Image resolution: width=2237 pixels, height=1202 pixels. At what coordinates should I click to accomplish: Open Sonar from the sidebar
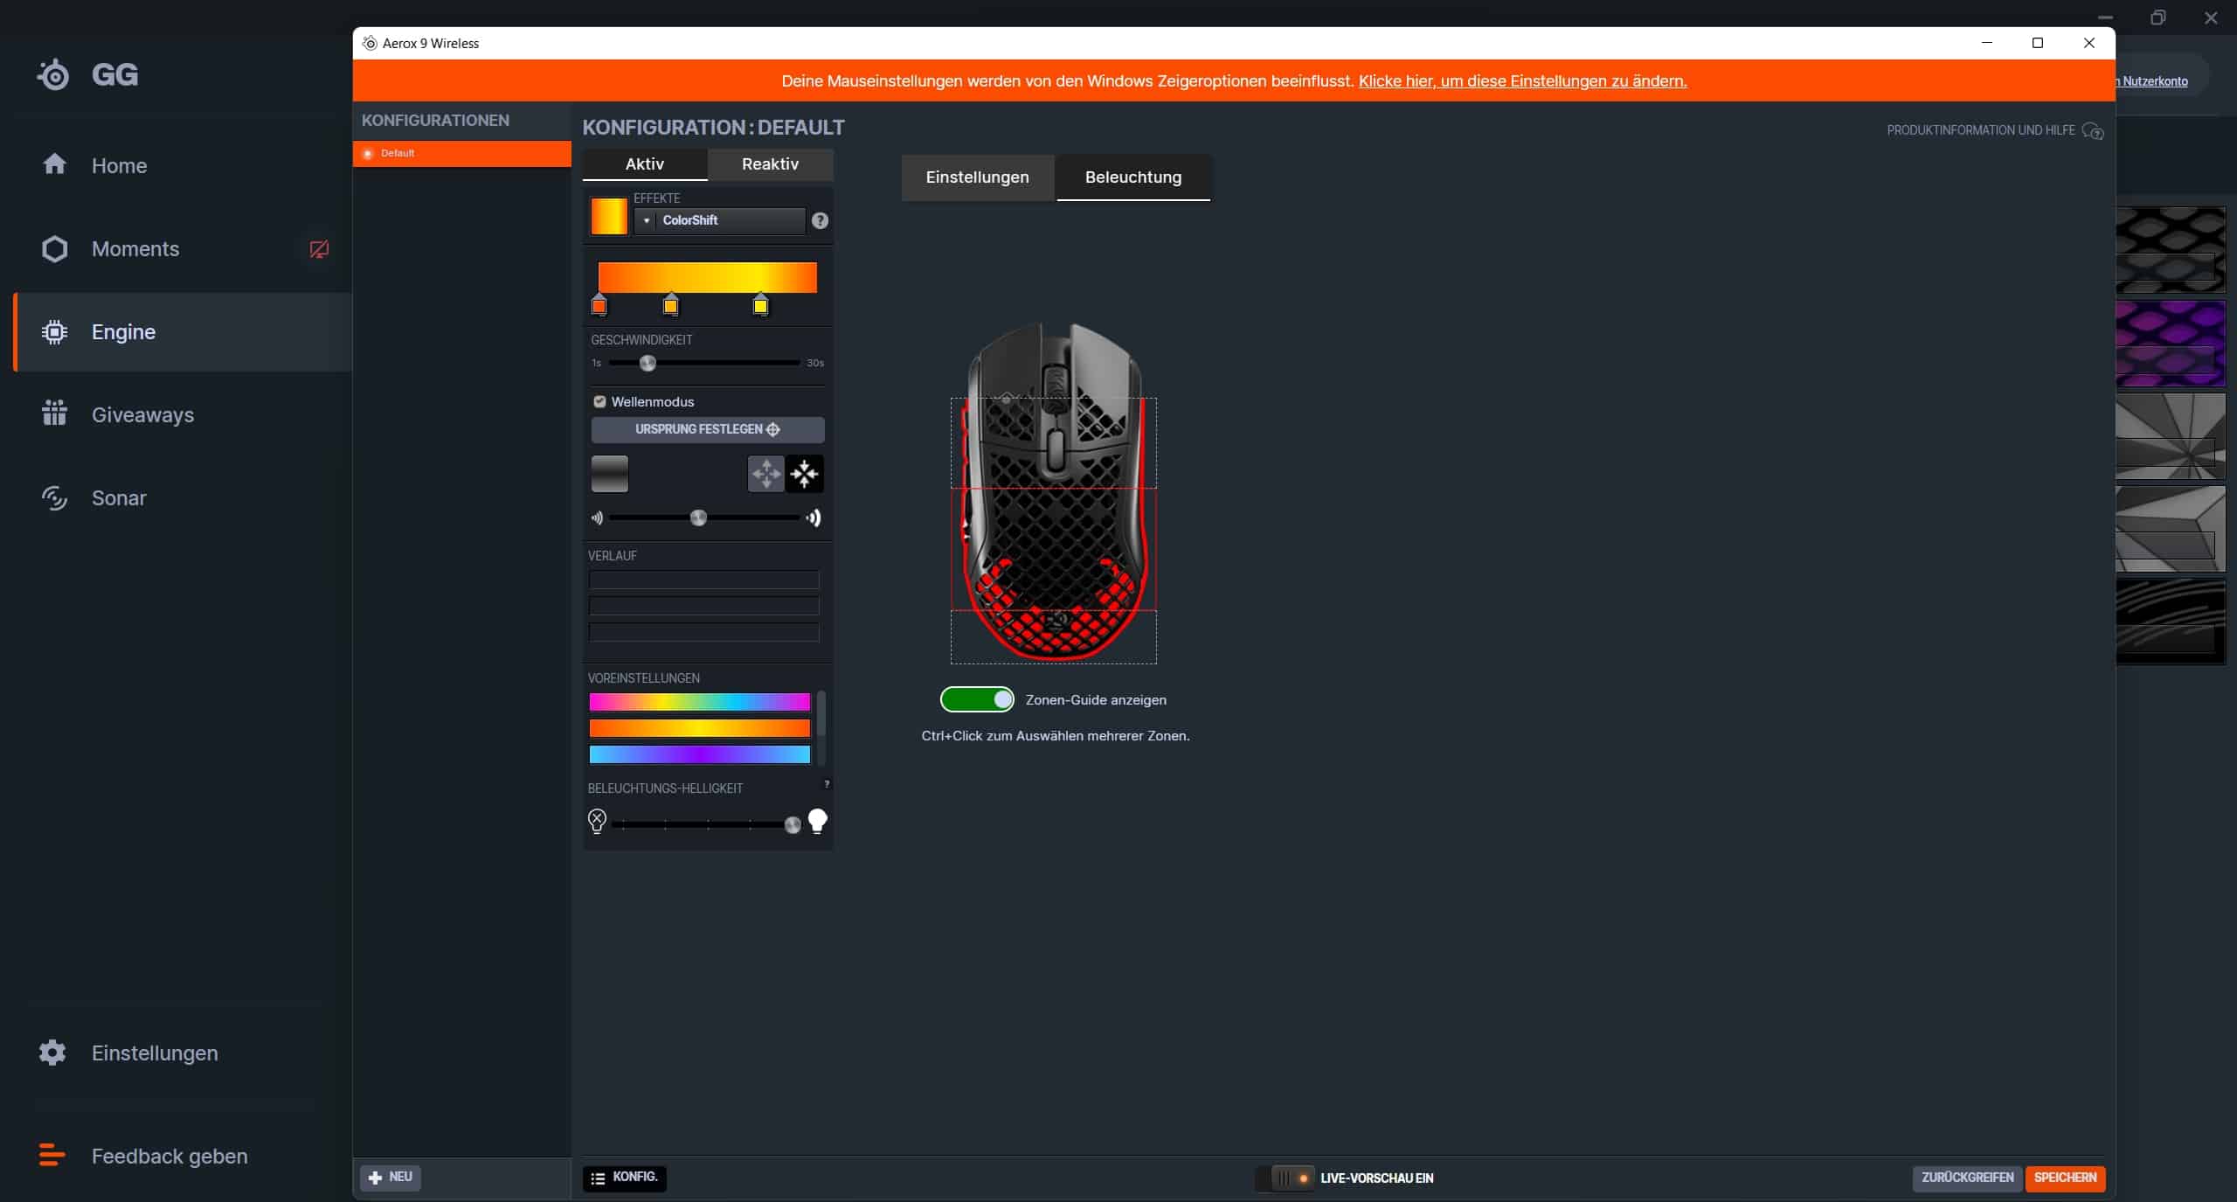point(119,498)
